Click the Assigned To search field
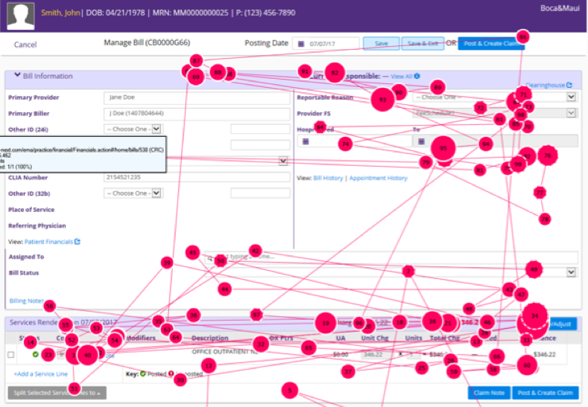Image resolution: width=588 pixels, height=407 pixels. pyautogui.click(x=391, y=257)
